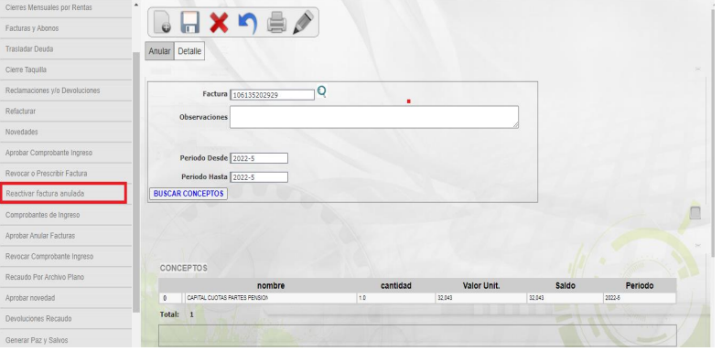The height and width of the screenshot is (351, 722).
Task: Click the magnifier icon beside Factura
Action: click(x=322, y=91)
